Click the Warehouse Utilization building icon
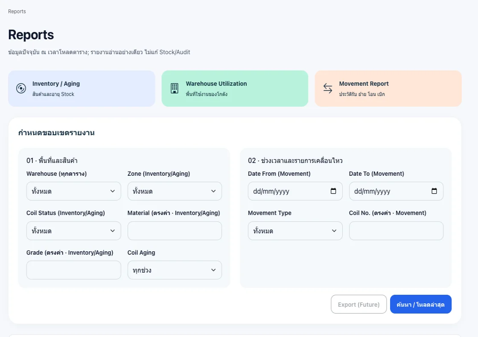This screenshot has height=337, width=478. [175, 88]
